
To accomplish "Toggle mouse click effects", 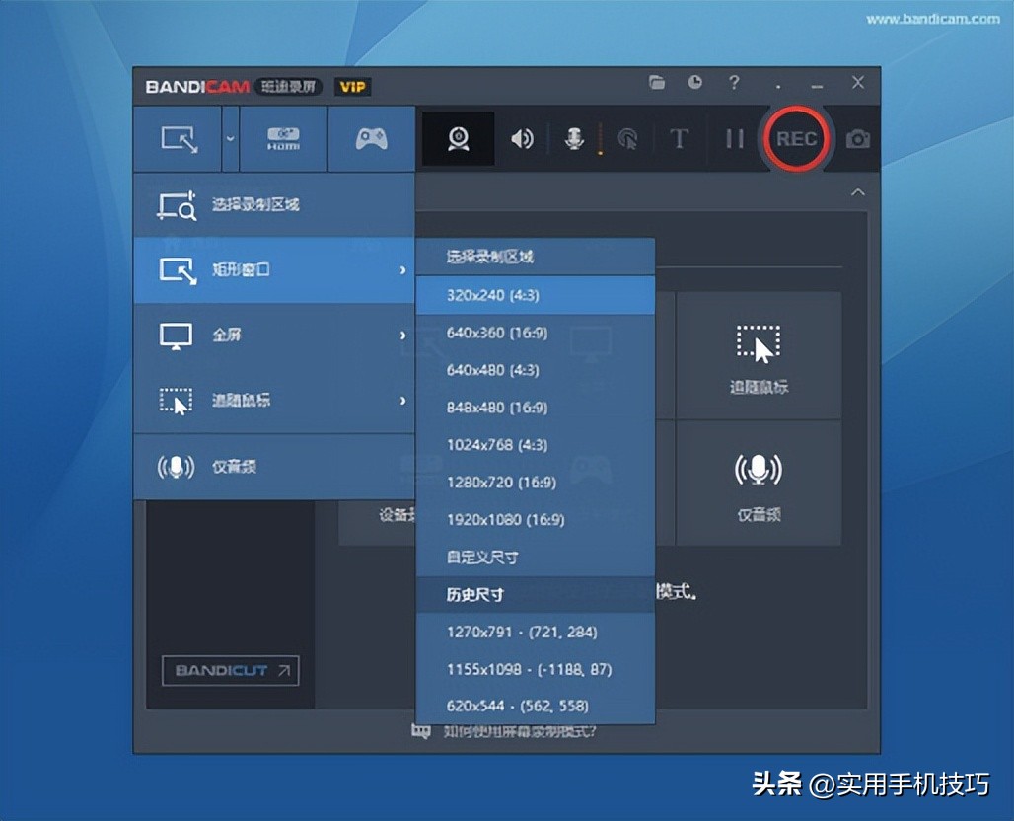I will click(x=626, y=138).
